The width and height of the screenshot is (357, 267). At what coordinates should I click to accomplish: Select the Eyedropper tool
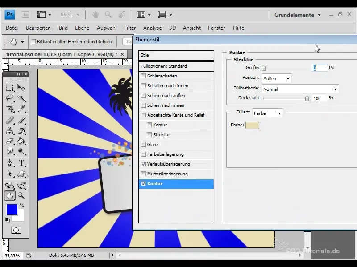point(21,108)
